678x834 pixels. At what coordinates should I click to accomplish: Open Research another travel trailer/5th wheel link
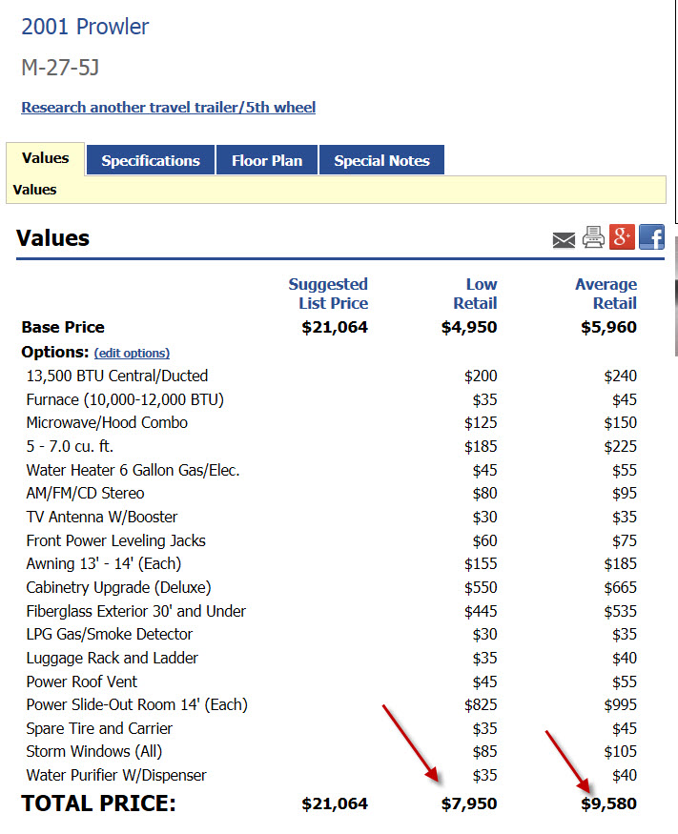click(x=168, y=107)
